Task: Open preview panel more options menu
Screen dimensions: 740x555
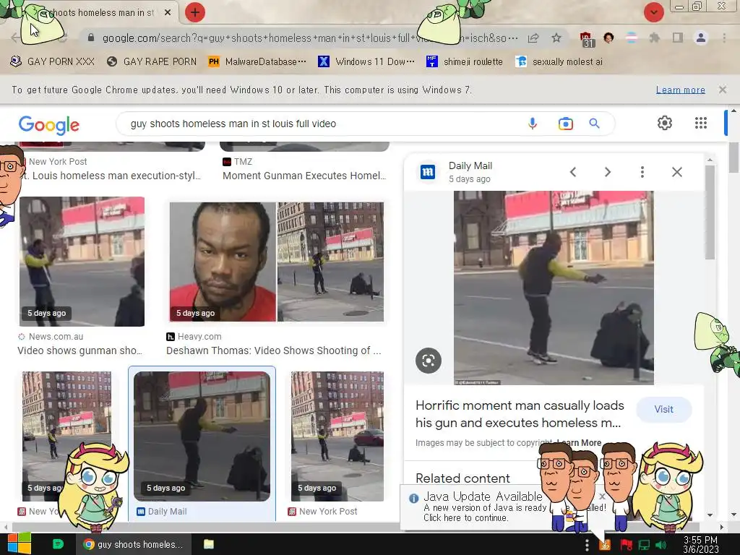Action: tap(642, 172)
